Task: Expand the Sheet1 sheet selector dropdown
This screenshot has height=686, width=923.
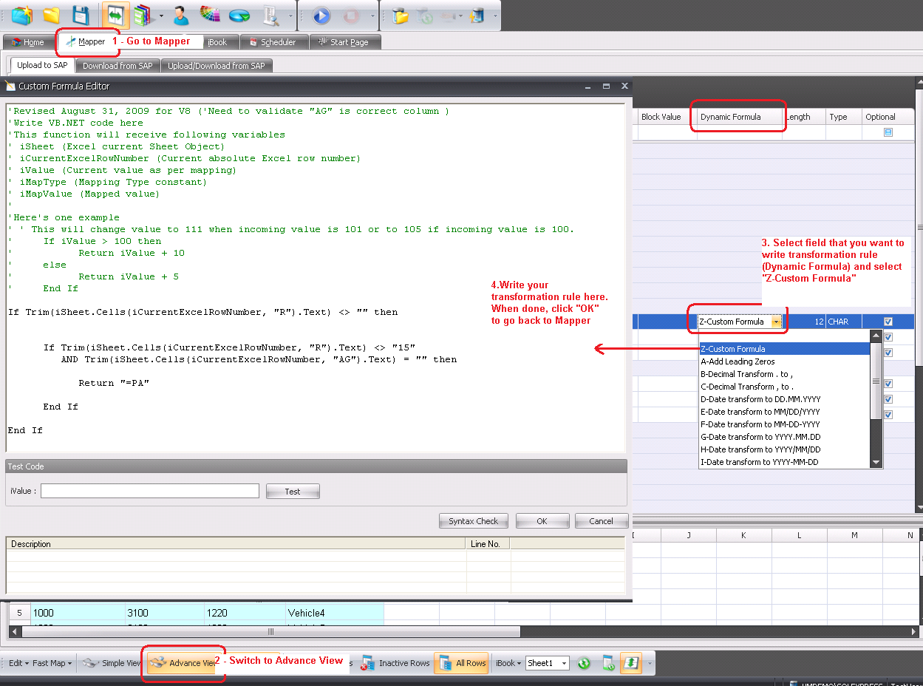Action: (x=564, y=663)
